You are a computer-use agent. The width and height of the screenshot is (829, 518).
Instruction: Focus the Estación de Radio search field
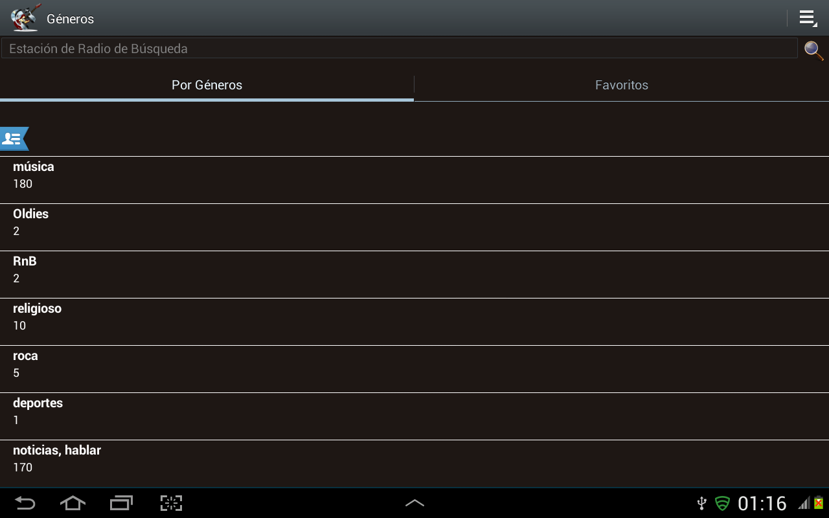click(399, 49)
